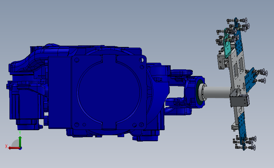Select the silver wrist flange disc on the robot
Image resolution: width=274 pixels, height=168 pixels.
(x=203, y=92)
